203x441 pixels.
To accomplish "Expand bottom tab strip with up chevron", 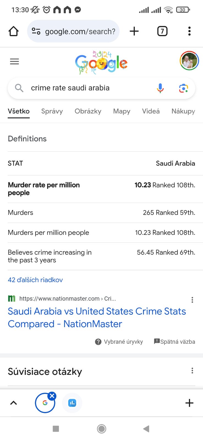I will click(x=13, y=403).
